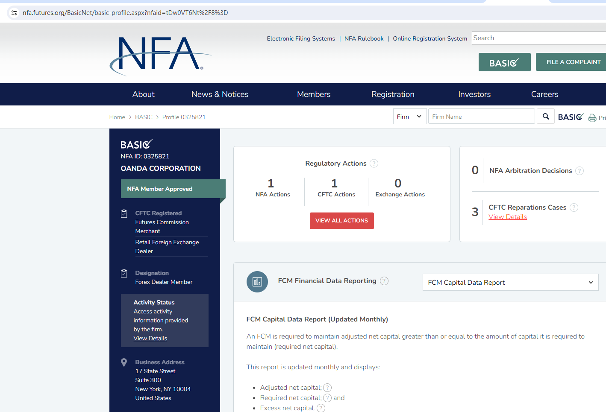Open the Investors menu
This screenshot has height=412, width=606.
click(474, 94)
